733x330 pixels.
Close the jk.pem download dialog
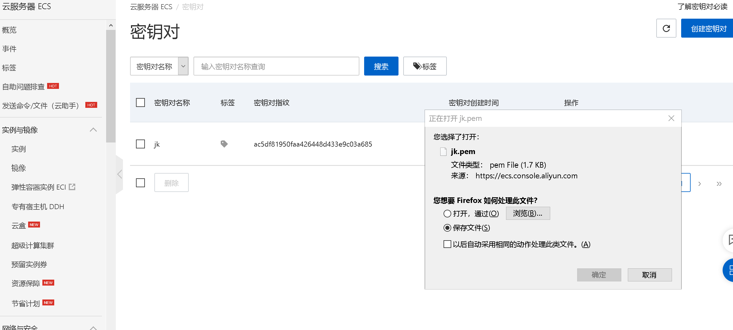coord(671,118)
